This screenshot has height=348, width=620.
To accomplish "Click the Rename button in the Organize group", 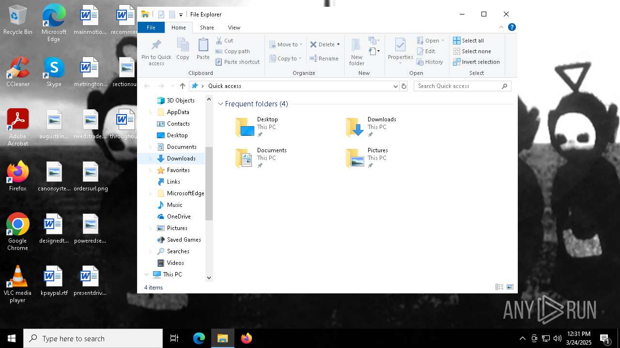I will [324, 58].
